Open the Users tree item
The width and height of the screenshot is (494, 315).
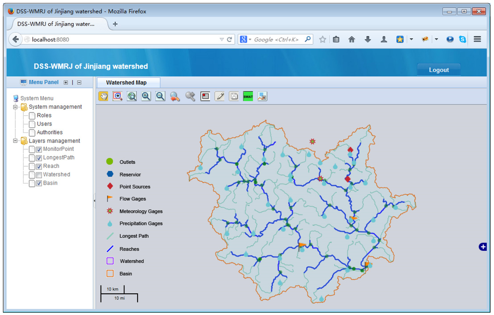click(44, 124)
